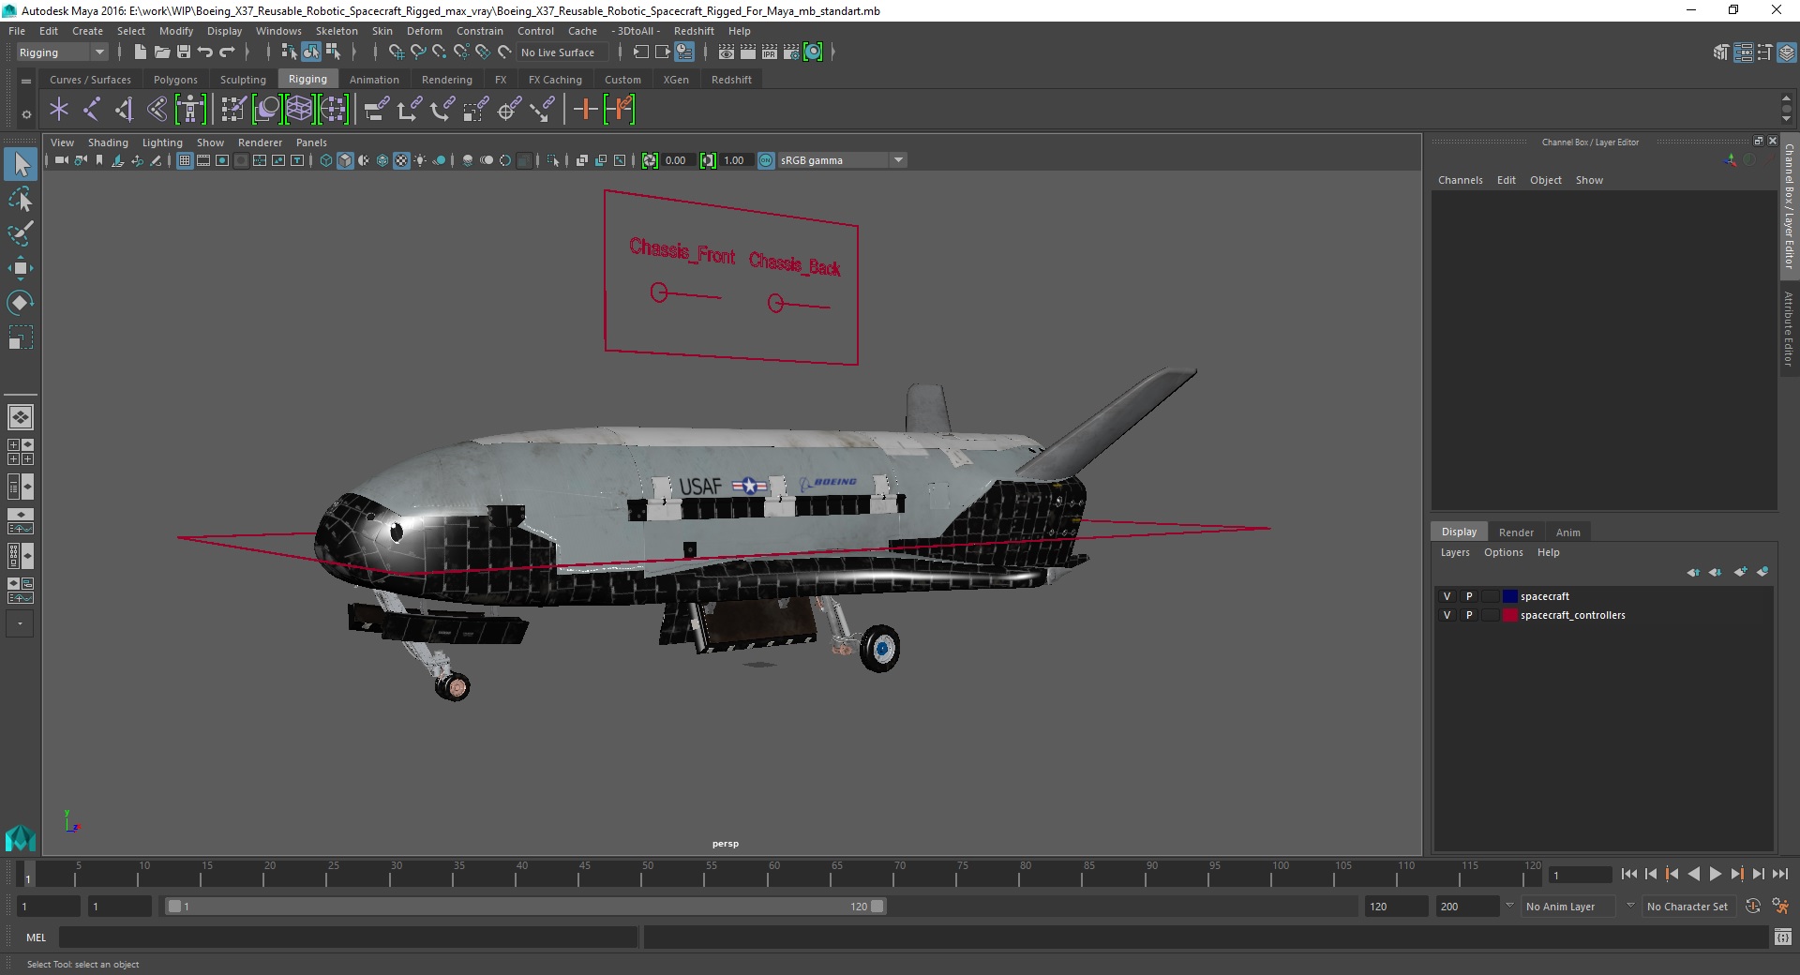Viewport: 1800px width, 975px height.
Task: Toggle Auto Keyframe button
Action: [x=1753, y=907]
